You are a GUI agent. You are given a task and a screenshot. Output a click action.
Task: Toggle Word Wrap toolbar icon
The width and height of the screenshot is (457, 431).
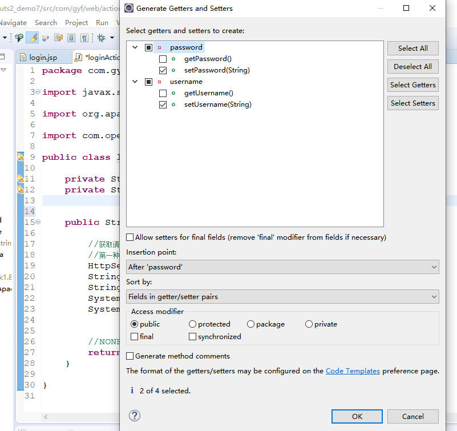(x=59, y=38)
